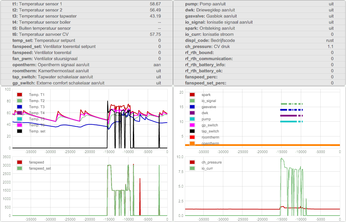Click the orange opentherm legend swatch
The height and width of the screenshot is (222, 346).
coord(192,144)
